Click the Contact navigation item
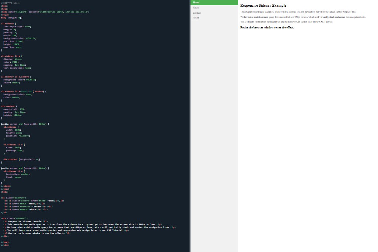Image resolution: width=378 pixels, height=252 pixels. (197, 13)
